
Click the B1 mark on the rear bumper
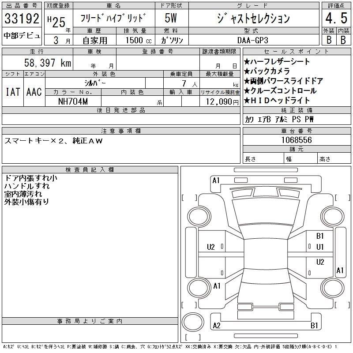(x=314, y=326)
